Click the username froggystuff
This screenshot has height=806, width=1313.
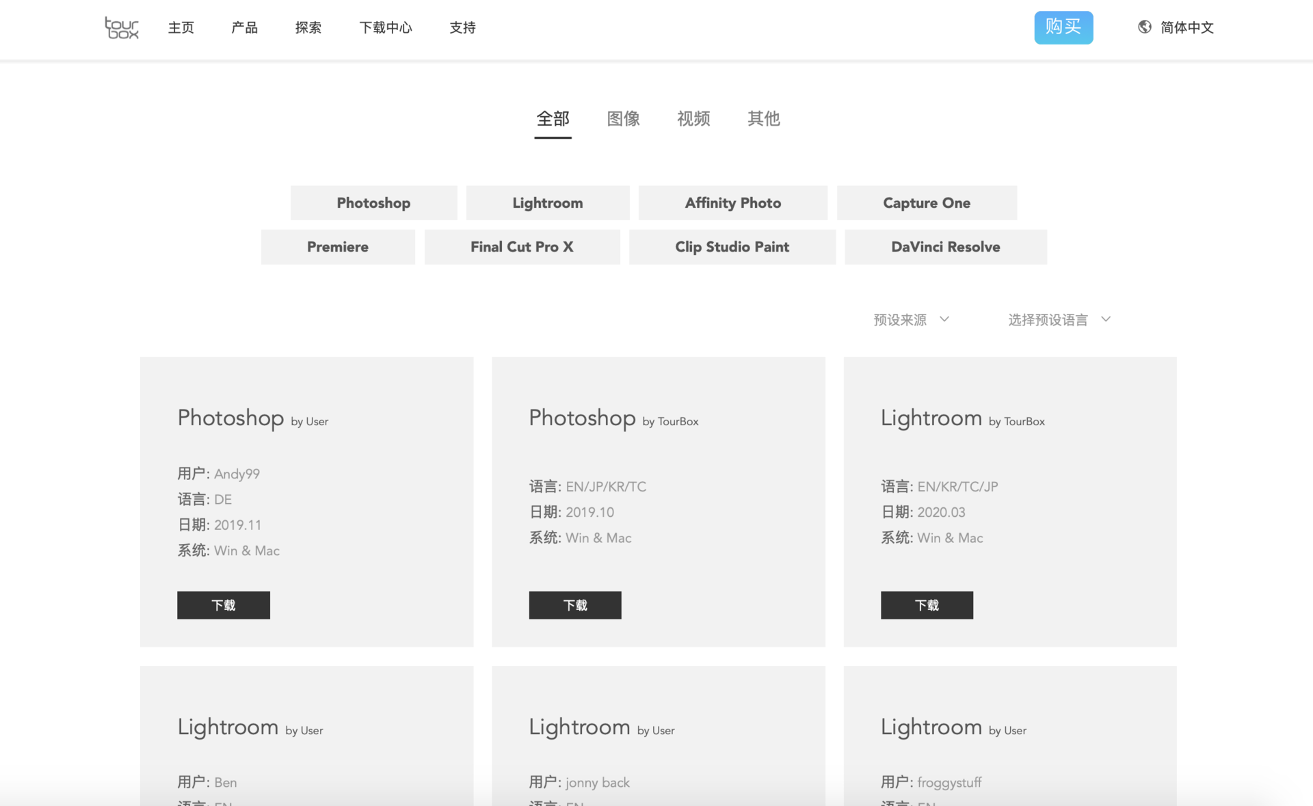[949, 782]
